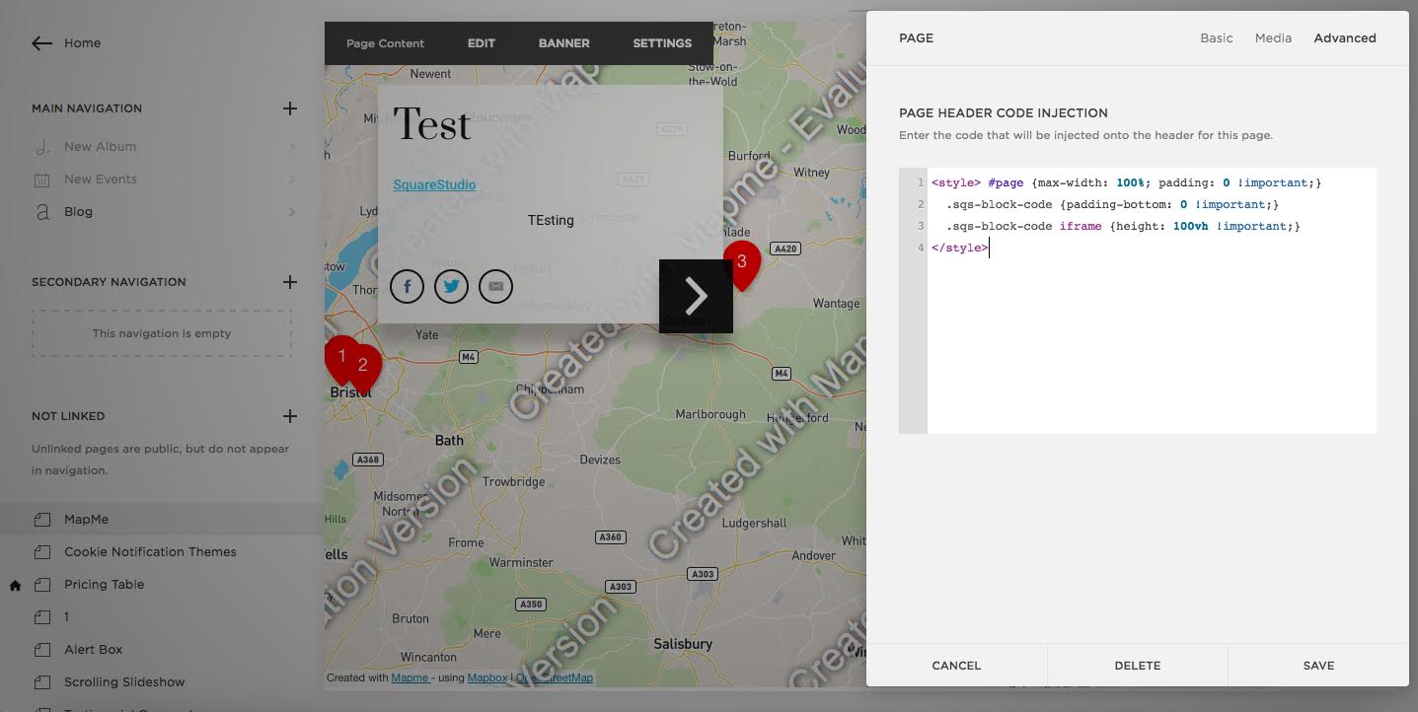Open the SquareStudio link
Image resolution: width=1418 pixels, height=712 pixels.
tap(434, 184)
